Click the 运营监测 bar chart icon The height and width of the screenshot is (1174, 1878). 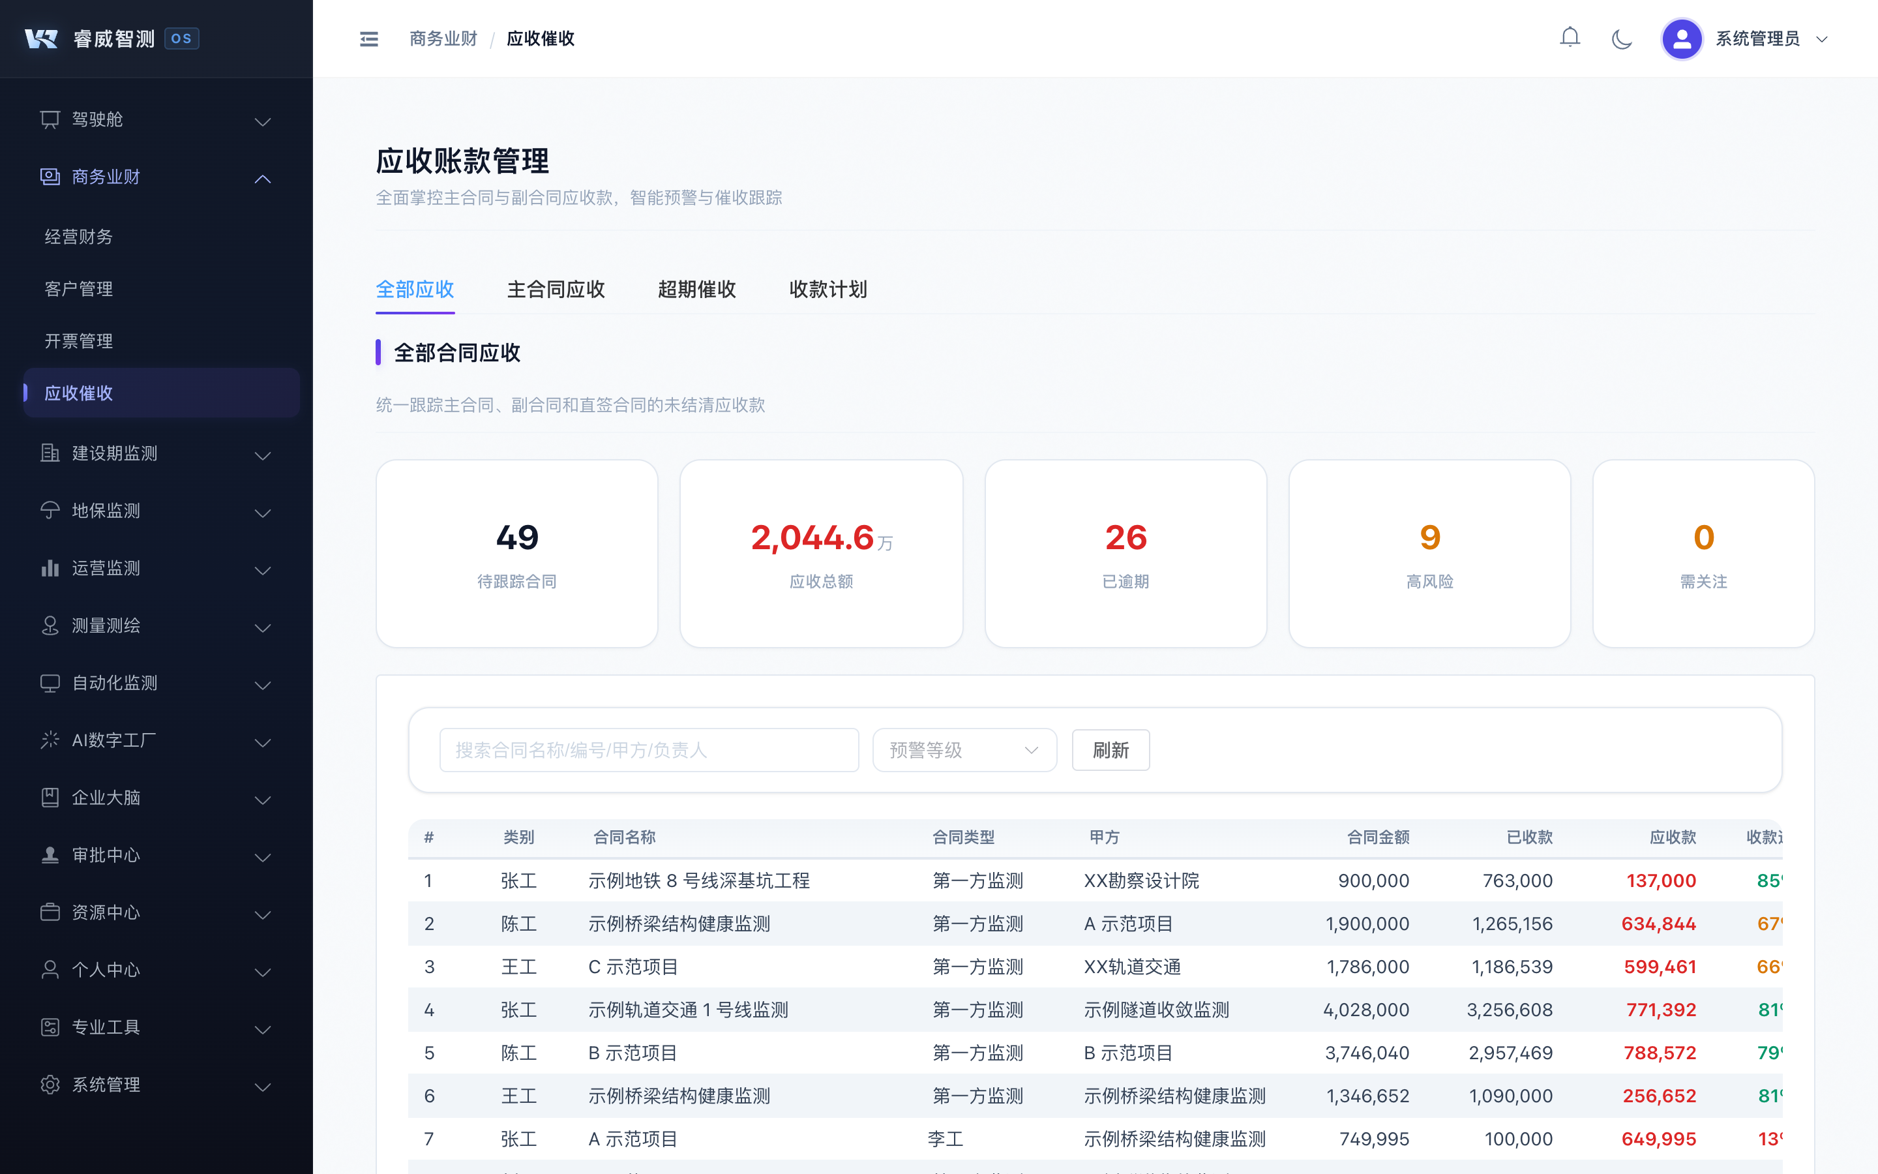coord(50,568)
